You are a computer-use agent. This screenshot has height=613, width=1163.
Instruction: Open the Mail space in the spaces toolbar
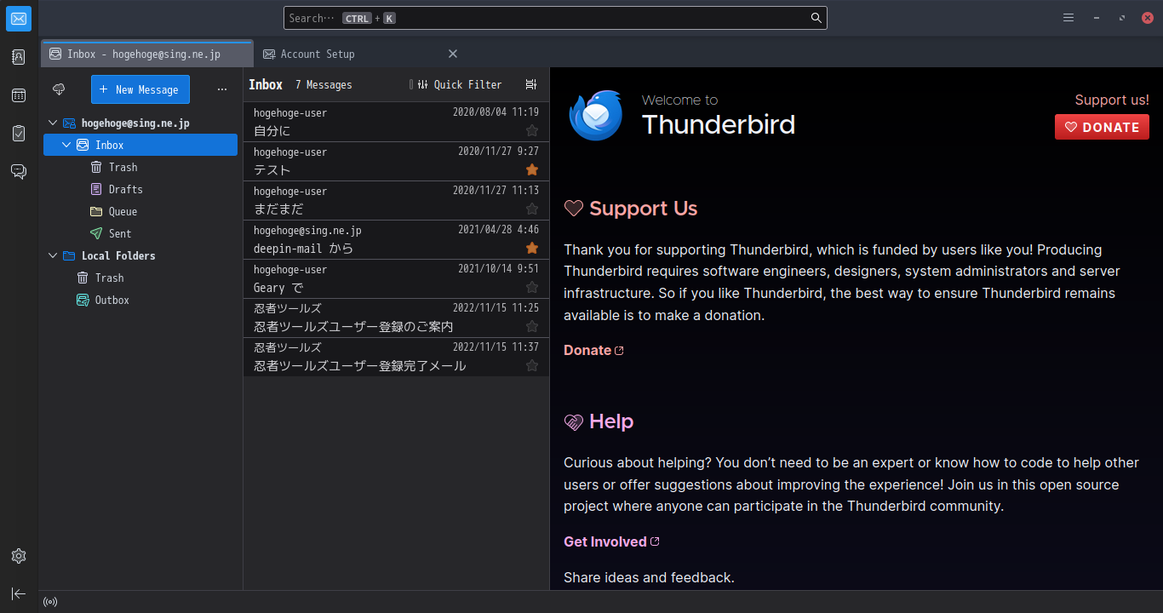19,19
